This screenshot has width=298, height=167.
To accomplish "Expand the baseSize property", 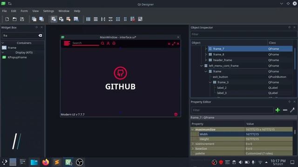I will point(193,148).
